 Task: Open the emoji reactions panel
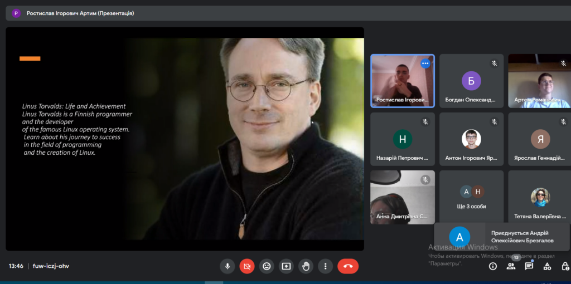point(267,266)
